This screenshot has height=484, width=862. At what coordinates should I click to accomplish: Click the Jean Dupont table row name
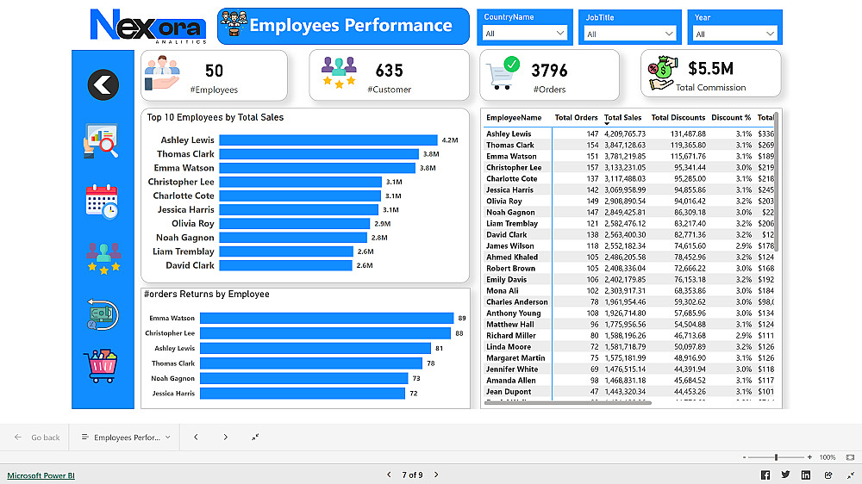click(509, 392)
